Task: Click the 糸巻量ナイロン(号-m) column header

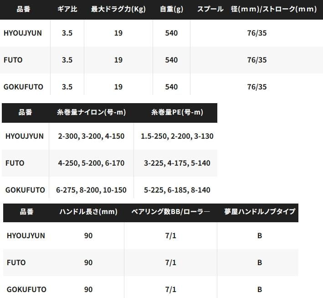Action: [x=91, y=112]
